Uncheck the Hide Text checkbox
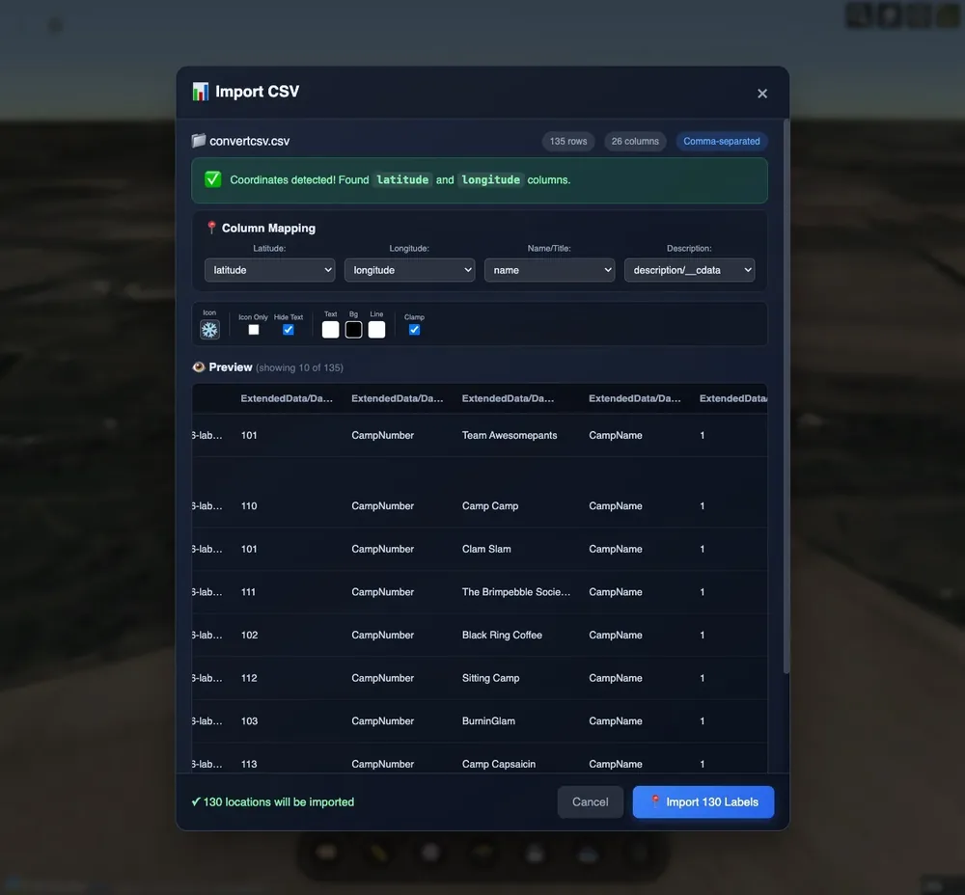 point(288,330)
